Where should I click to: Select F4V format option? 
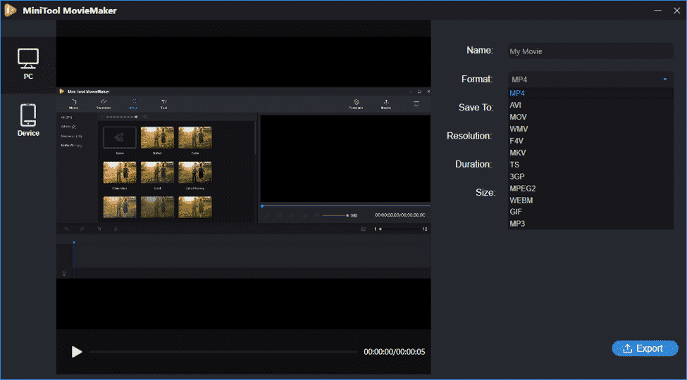[590, 141]
